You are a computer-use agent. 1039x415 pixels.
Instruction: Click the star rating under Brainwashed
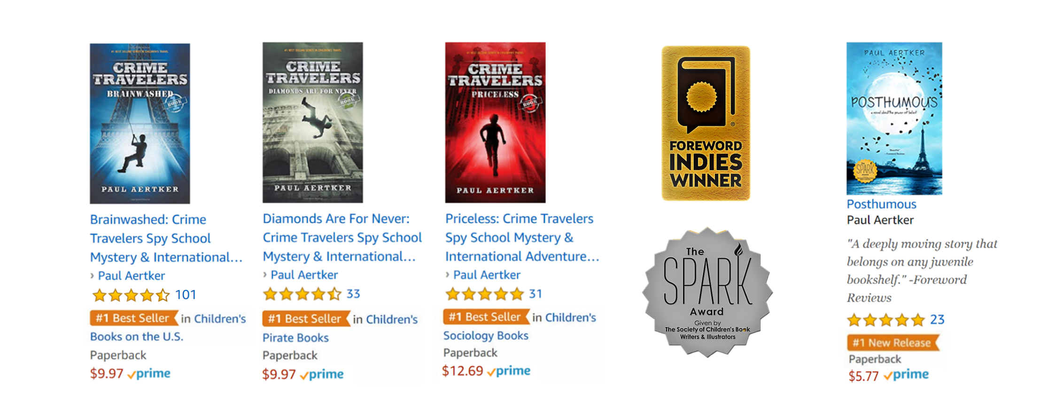tap(131, 295)
